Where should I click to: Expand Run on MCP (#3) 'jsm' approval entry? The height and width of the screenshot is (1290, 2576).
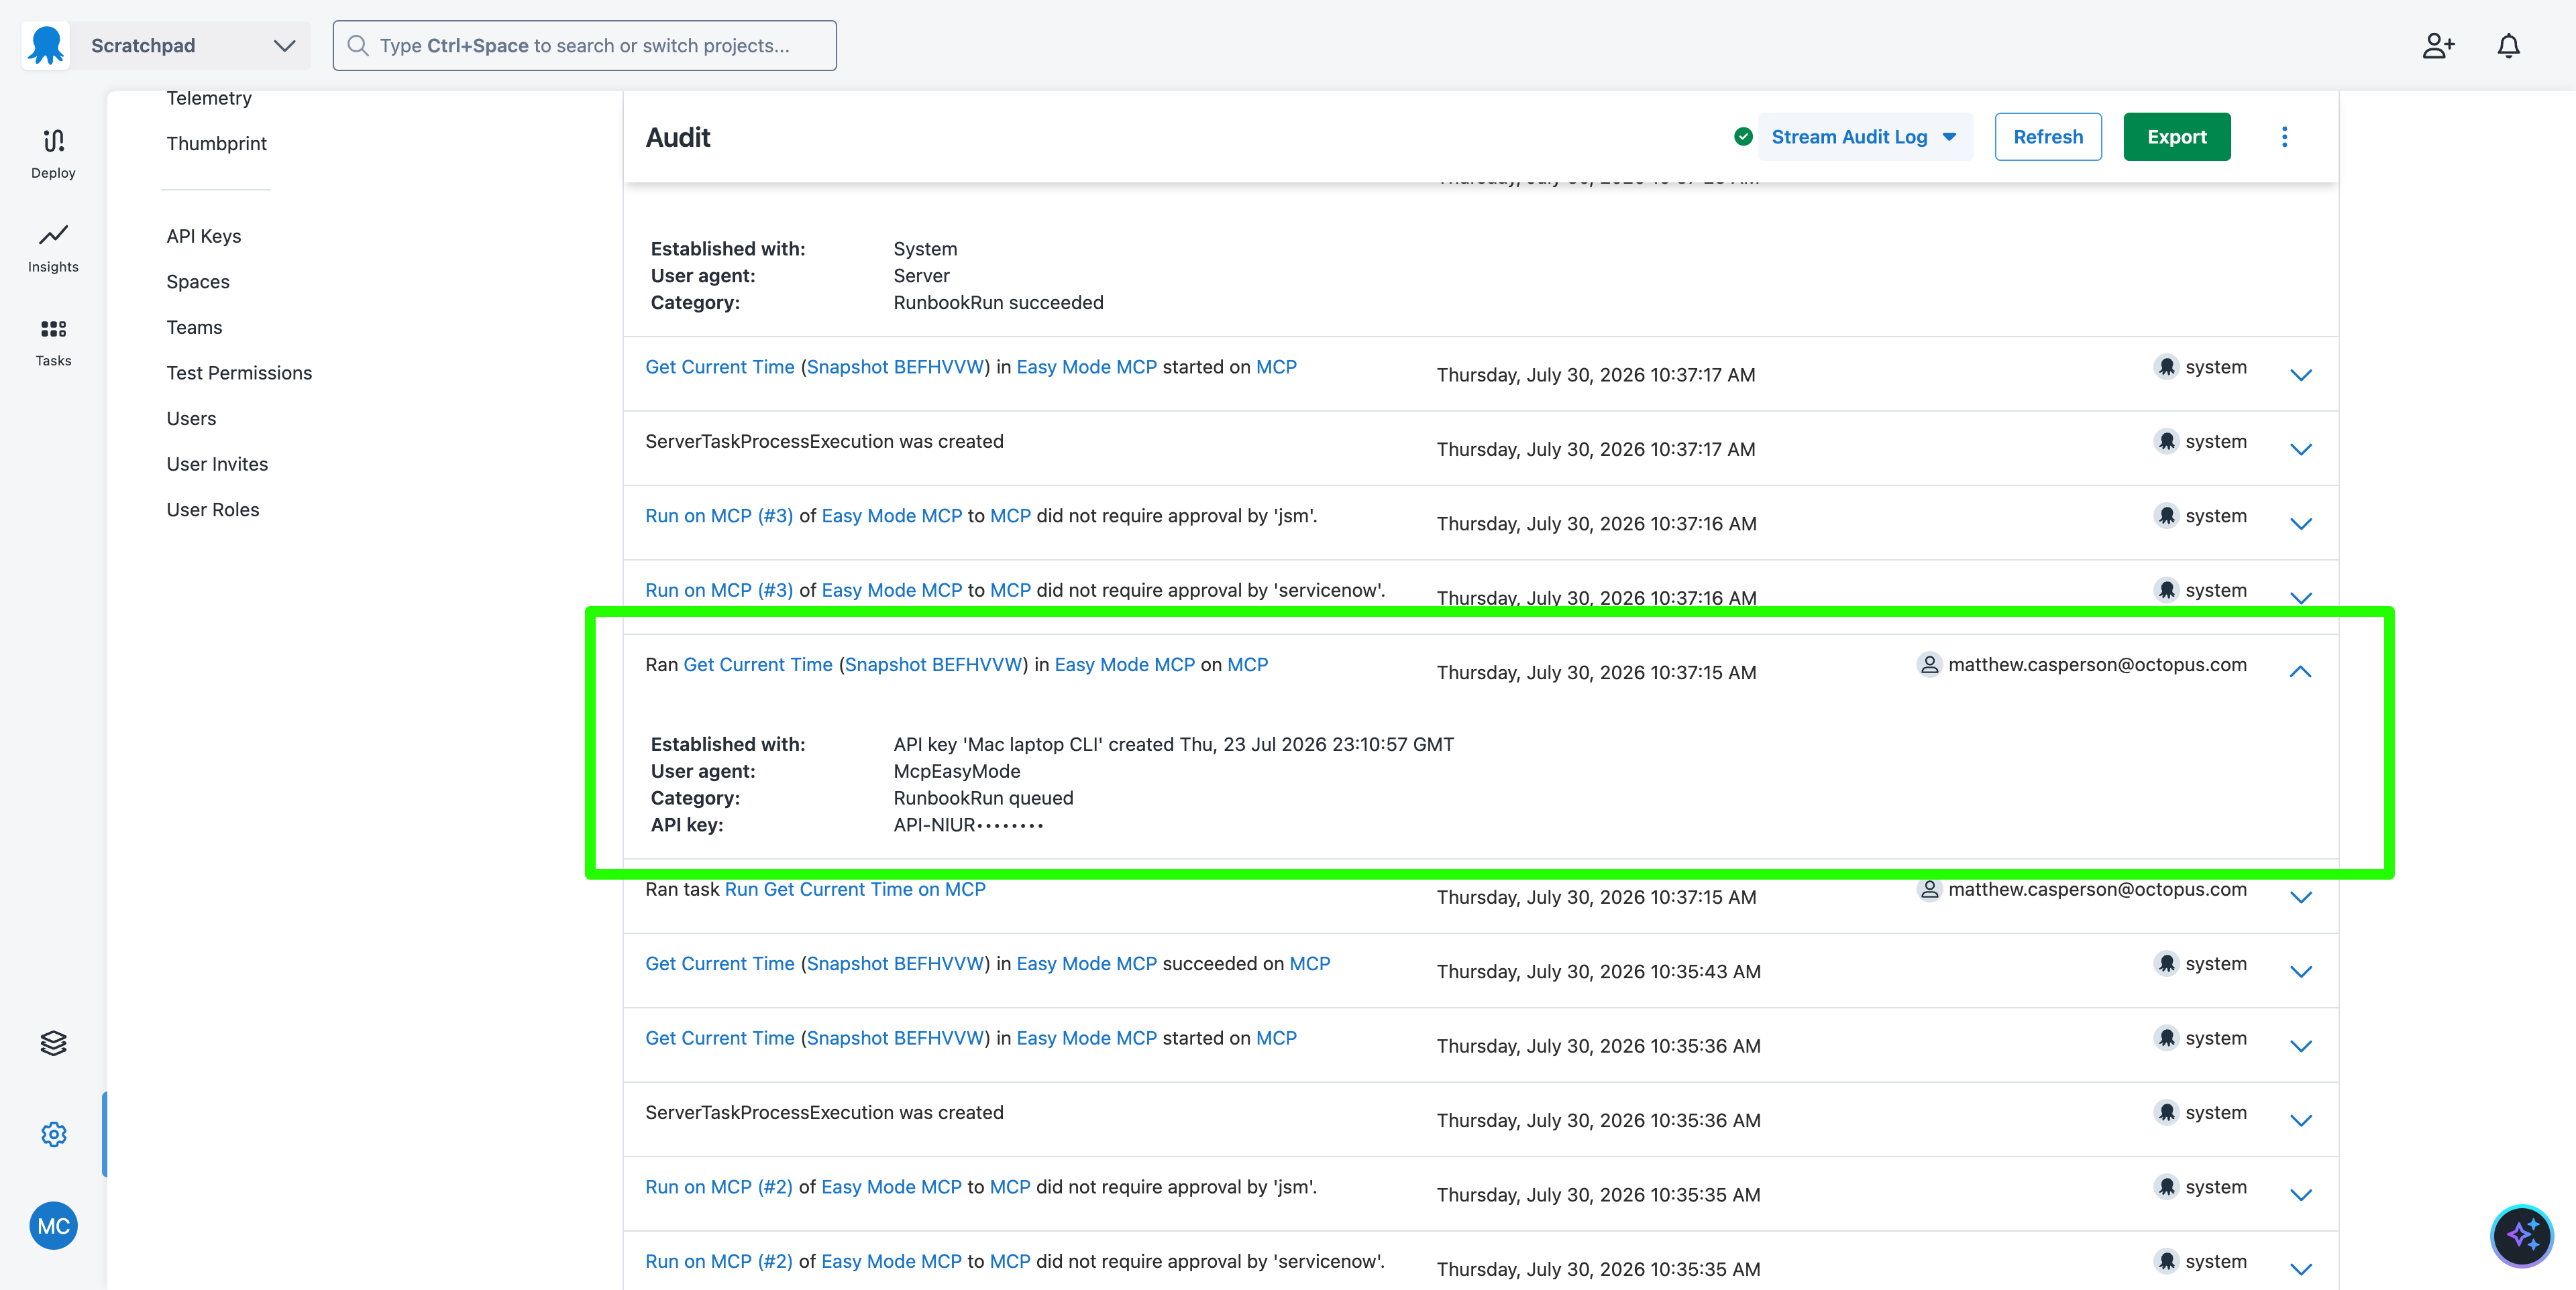point(2300,524)
